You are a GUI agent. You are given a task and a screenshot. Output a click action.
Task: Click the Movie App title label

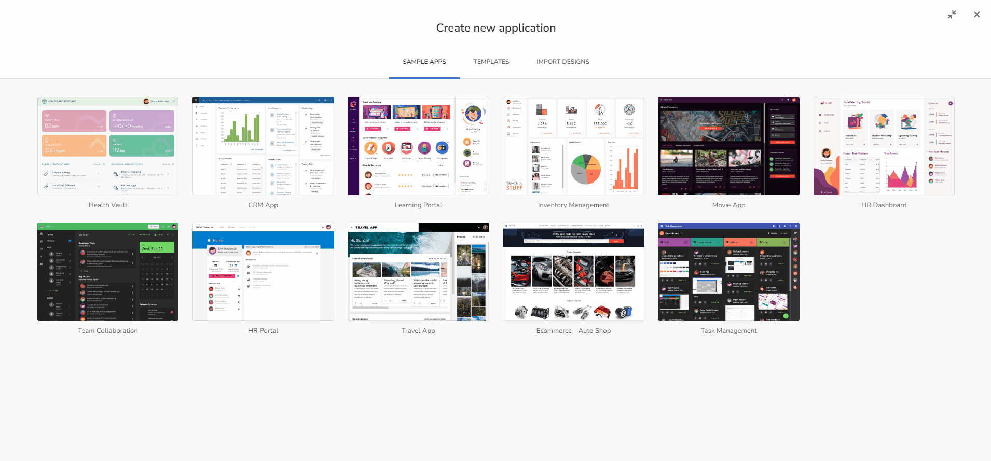pyautogui.click(x=728, y=205)
